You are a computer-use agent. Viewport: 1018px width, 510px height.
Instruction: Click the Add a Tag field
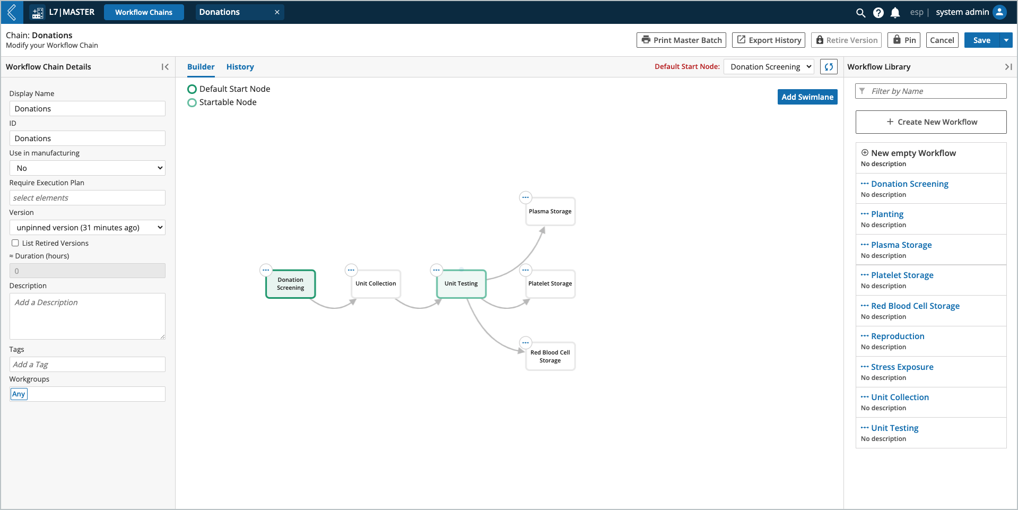88,365
